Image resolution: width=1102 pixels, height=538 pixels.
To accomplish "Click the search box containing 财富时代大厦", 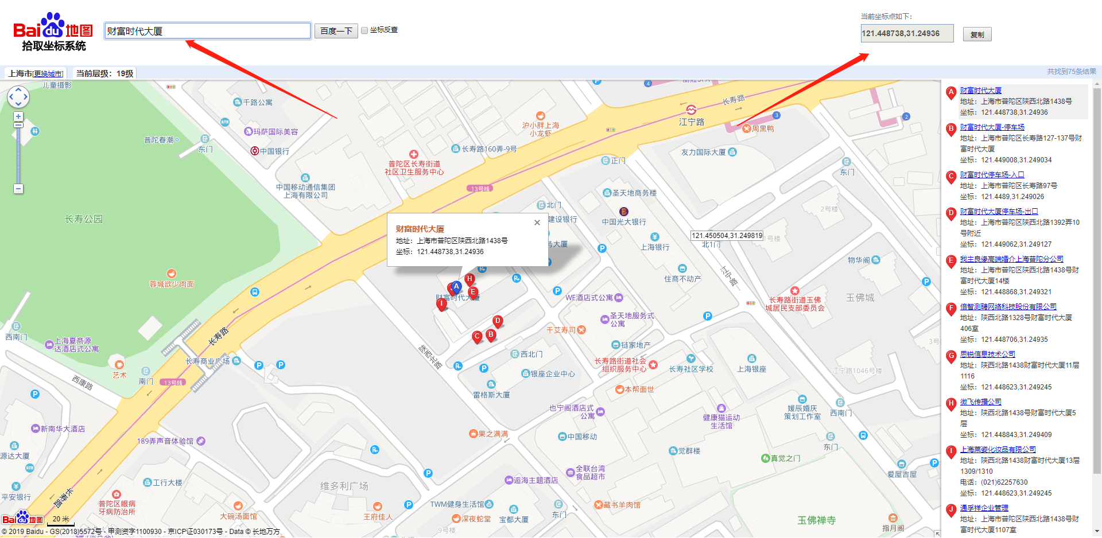I will point(208,31).
